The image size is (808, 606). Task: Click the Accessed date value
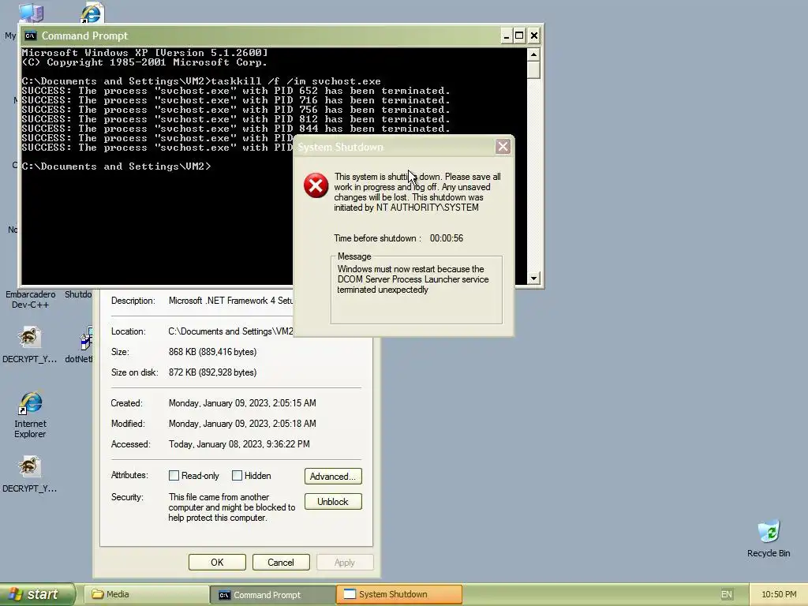(239, 444)
